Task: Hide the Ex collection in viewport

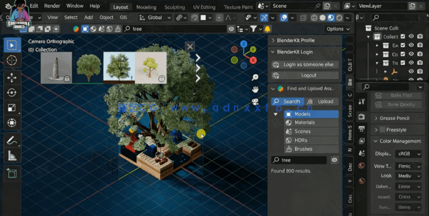Action: 411,45
